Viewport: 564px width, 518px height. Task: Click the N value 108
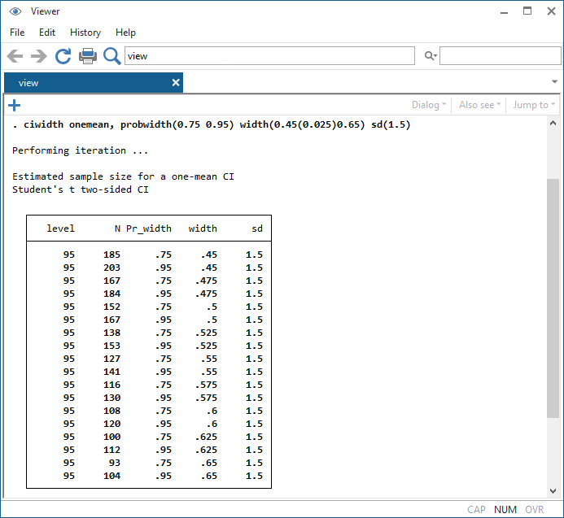[x=111, y=411]
